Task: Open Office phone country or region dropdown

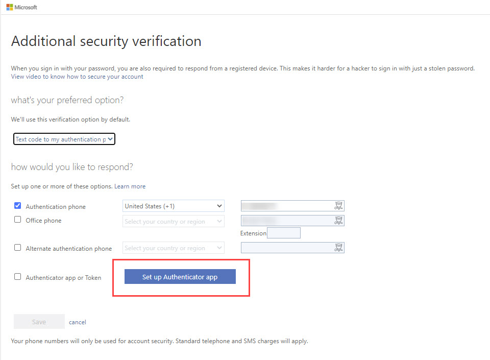Action: tap(174, 221)
